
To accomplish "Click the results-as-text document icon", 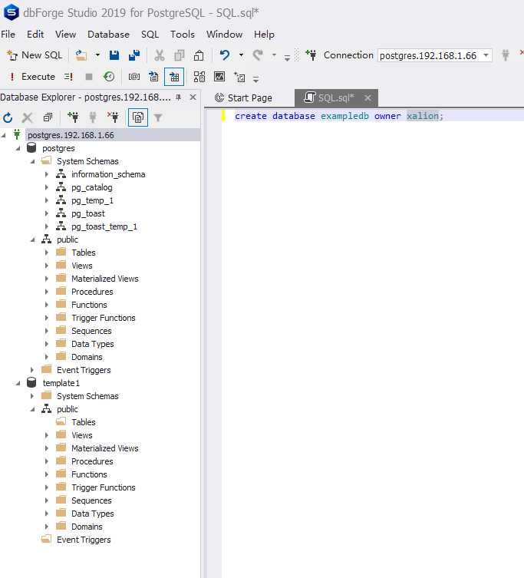I will point(153,77).
